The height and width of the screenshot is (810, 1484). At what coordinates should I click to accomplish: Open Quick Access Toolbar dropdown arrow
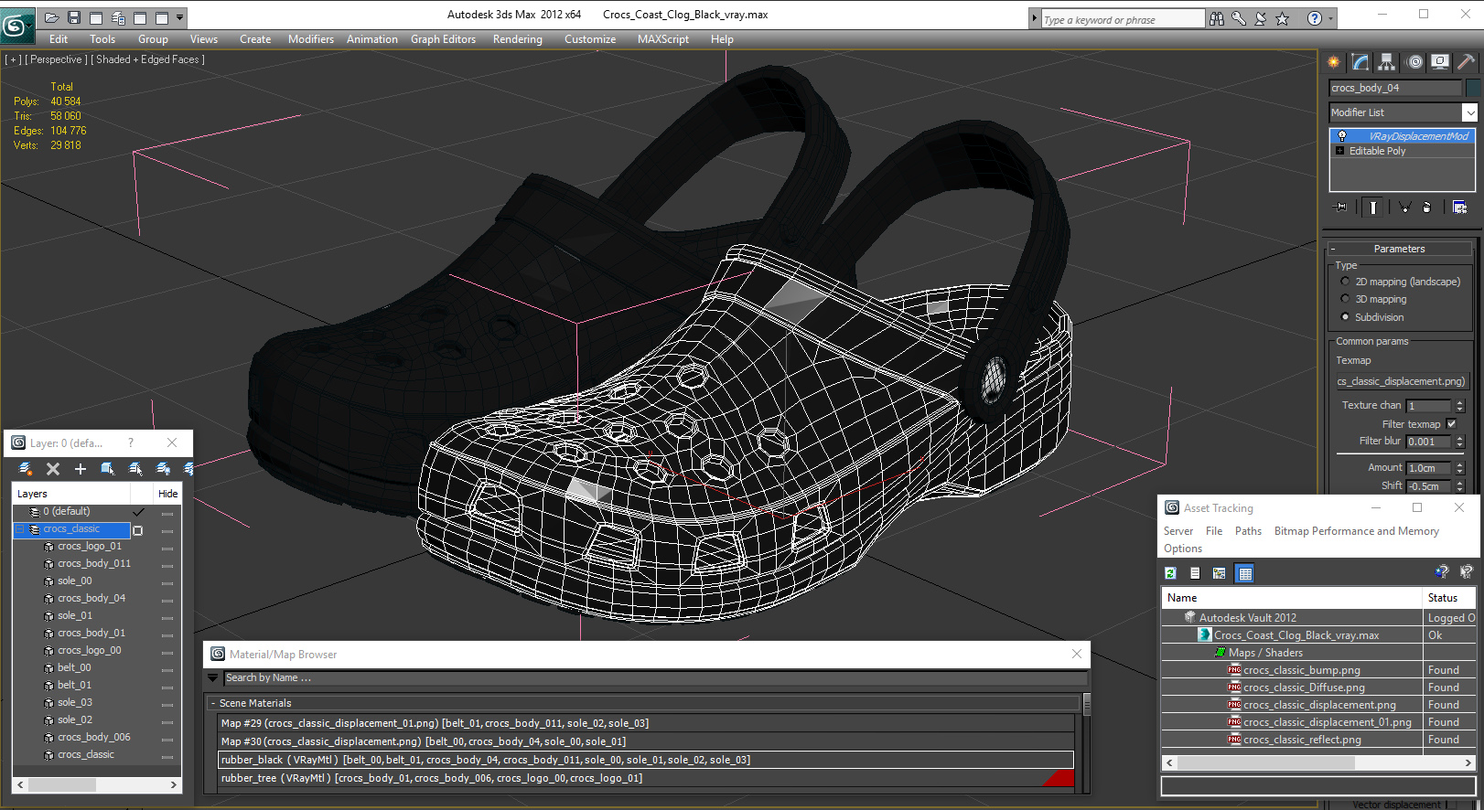pyautogui.click(x=180, y=17)
